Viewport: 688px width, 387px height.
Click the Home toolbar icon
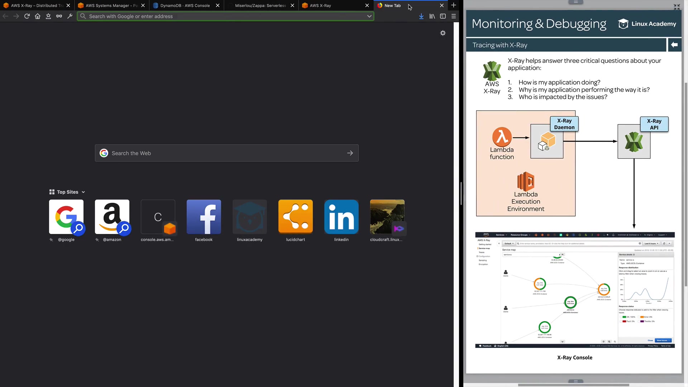pyautogui.click(x=38, y=16)
